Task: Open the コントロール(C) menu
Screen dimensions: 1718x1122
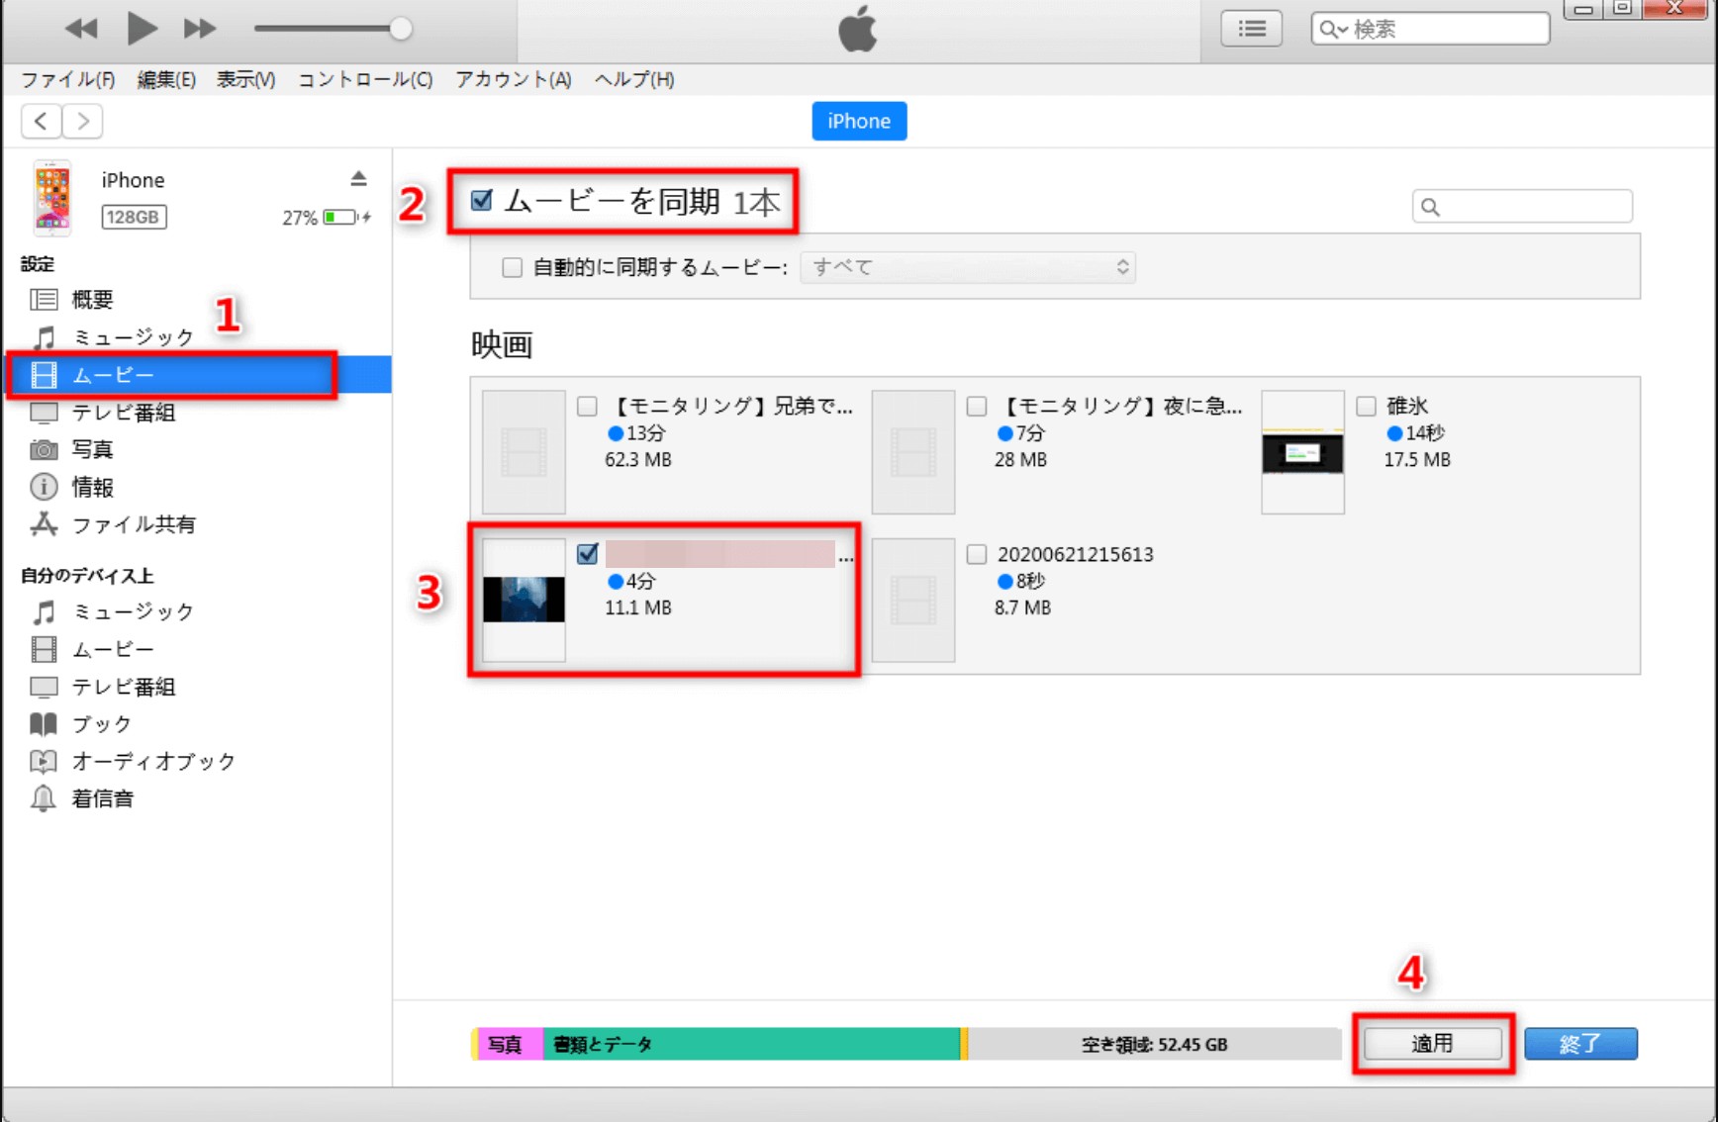Action: point(365,79)
